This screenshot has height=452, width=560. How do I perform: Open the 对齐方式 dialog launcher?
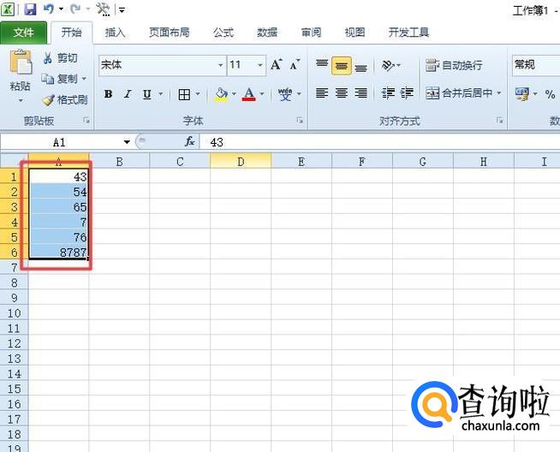pyautogui.click(x=499, y=121)
